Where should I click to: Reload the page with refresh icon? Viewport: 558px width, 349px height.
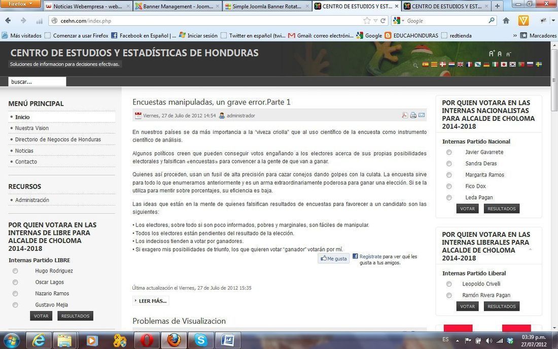(x=383, y=21)
